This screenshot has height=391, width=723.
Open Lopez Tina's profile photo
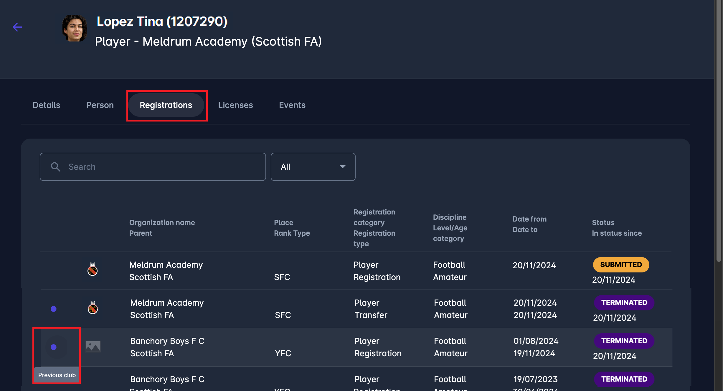[x=75, y=28]
